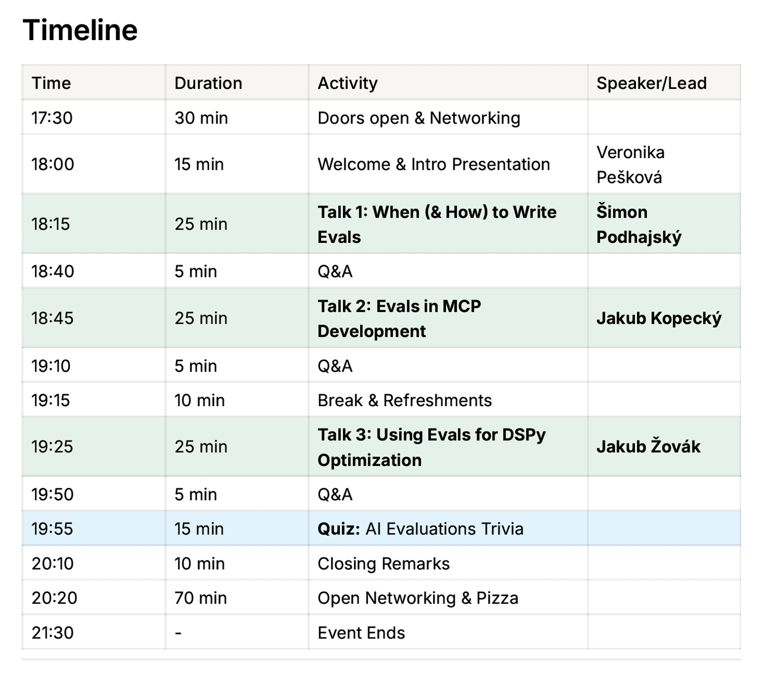Click the 70 min duration cell
The height and width of the screenshot is (674, 764).
point(201,598)
